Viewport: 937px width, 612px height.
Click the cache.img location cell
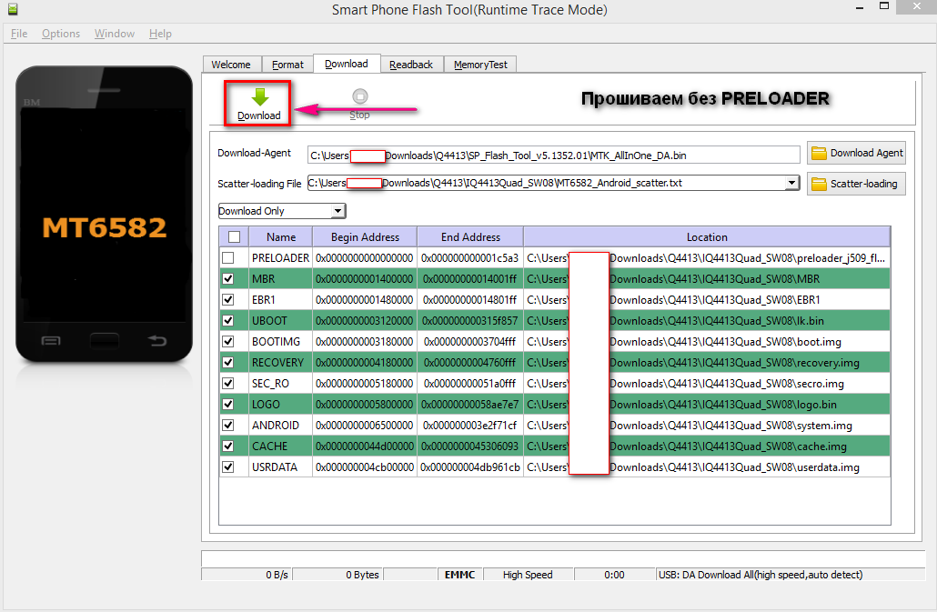(707, 446)
